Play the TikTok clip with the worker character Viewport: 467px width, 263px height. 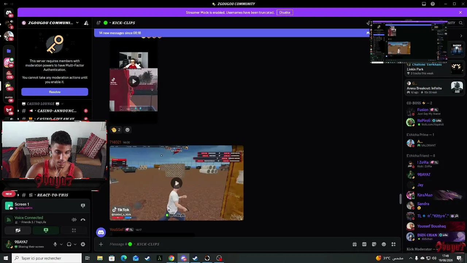coord(177,183)
